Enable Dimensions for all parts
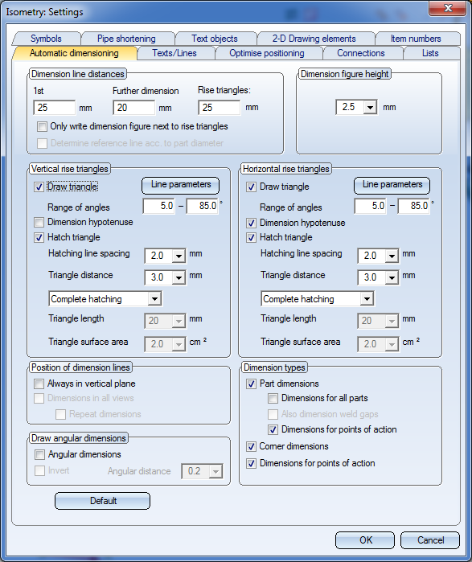Image resolution: width=472 pixels, height=562 pixels. [x=273, y=398]
